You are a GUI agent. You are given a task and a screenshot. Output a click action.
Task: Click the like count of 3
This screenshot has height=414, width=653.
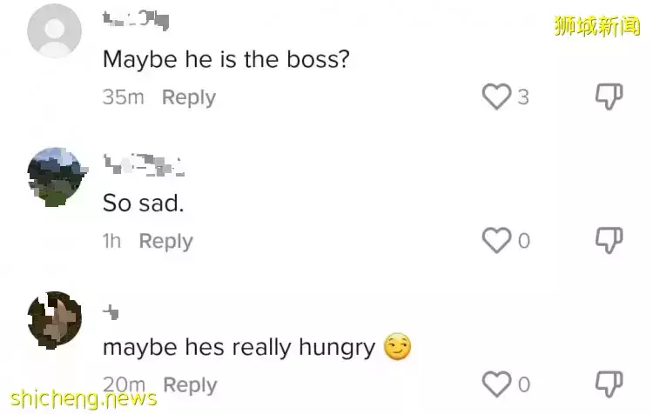(523, 97)
